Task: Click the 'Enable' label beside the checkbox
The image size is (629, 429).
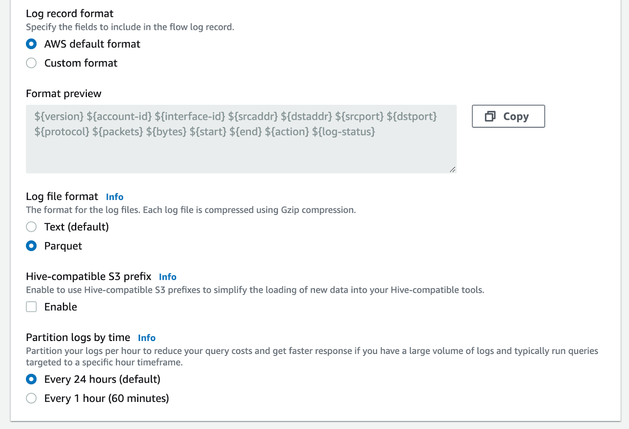Action: click(x=61, y=307)
